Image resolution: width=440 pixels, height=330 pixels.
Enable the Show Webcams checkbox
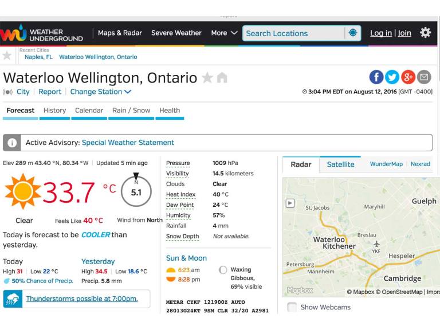tap(292, 307)
